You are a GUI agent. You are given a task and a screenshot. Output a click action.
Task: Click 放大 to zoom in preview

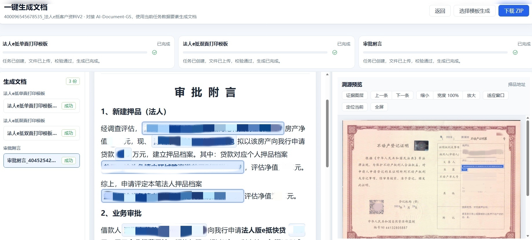tap(471, 96)
